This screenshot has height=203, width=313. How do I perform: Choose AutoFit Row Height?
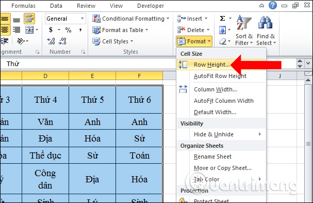[x=221, y=76]
